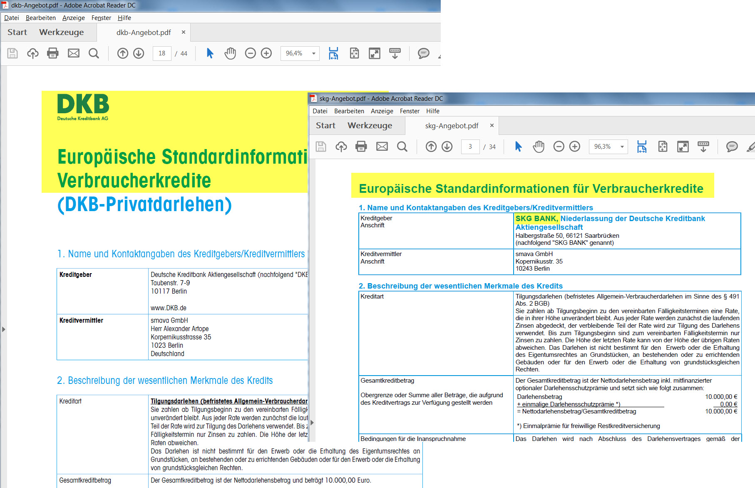
Task: Email skg-Angebot document via envelope icon
Action: [382, 147]
